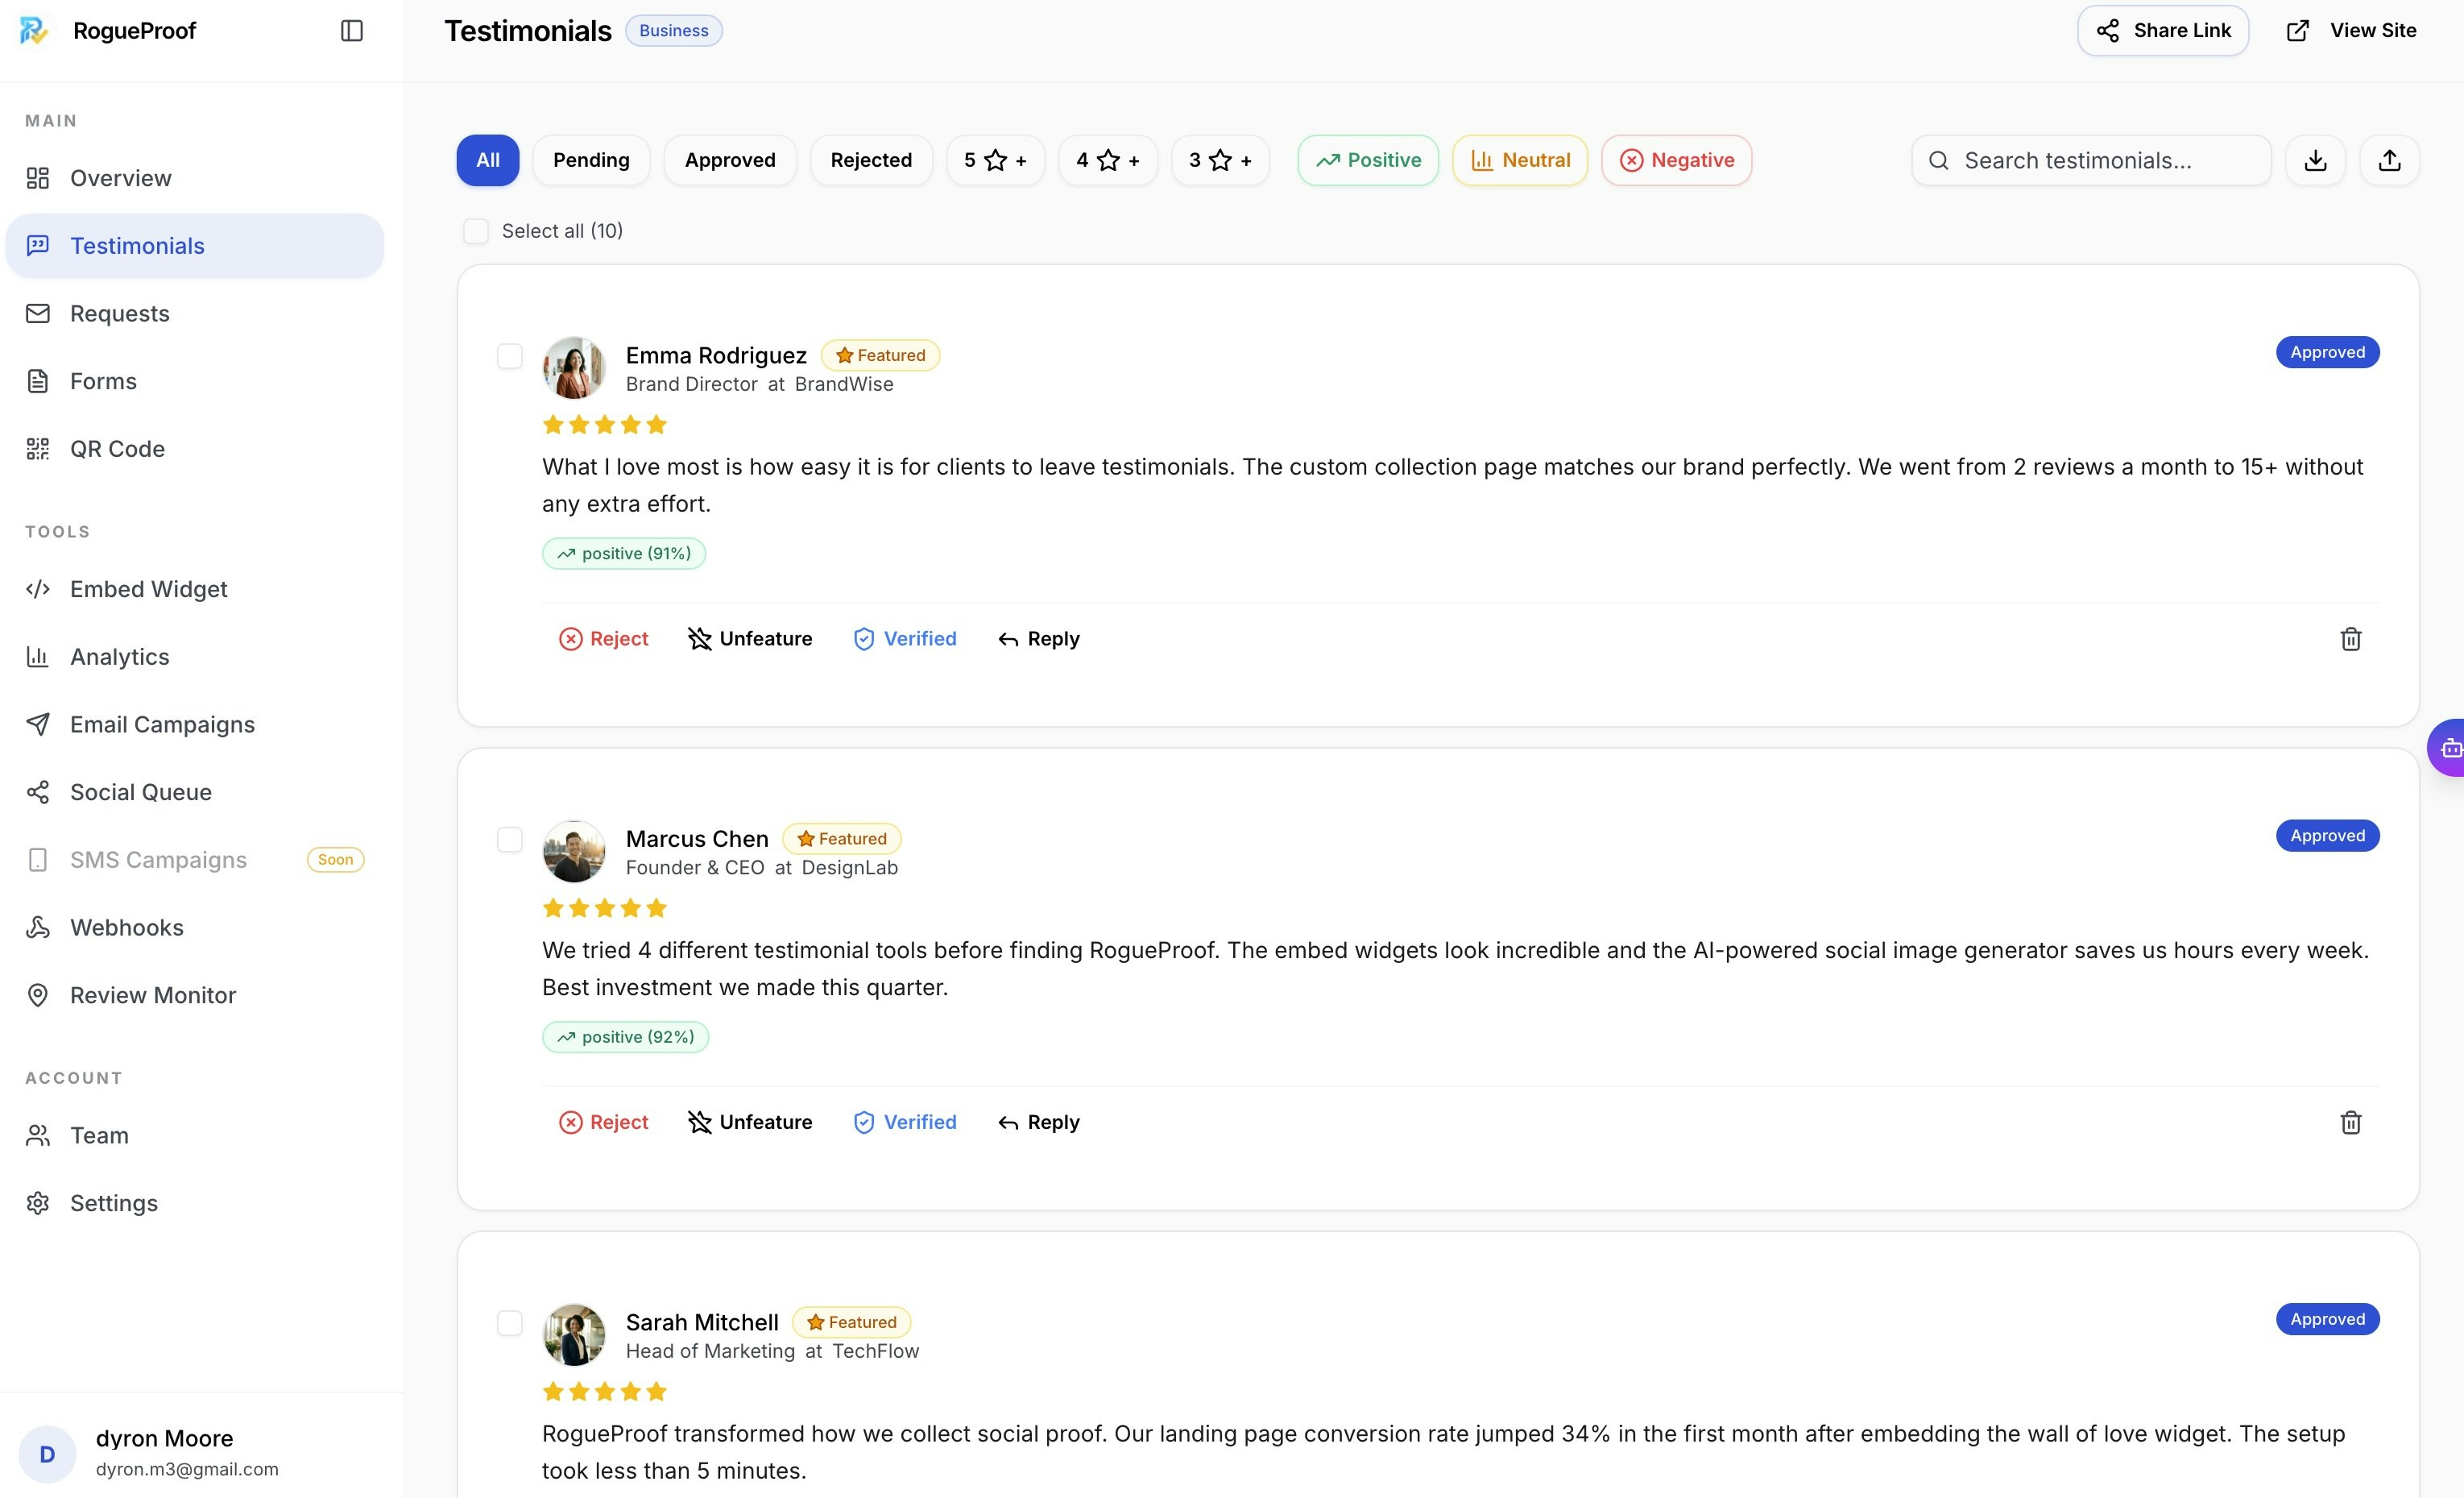Unfeature Emma Rodriguez's testimonial
This screenshot has width=2464, height=1498.
pos(750,638)
